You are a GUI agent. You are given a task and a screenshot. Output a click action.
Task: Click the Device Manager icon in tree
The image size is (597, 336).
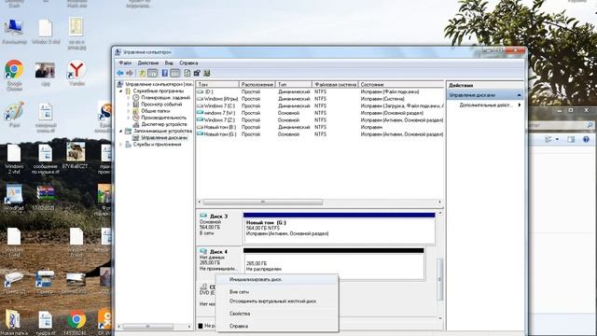tap(136, 124)
